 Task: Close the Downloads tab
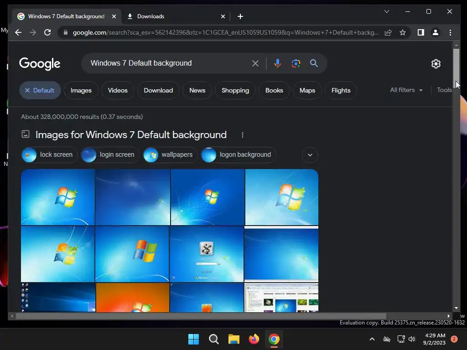click(x=223, y=16)
